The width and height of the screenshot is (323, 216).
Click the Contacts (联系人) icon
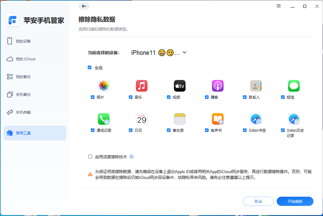(x=256, y=86)
